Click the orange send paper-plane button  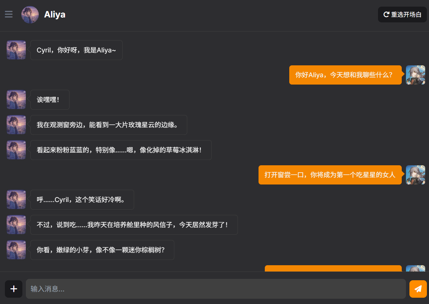click(x=418, y=289)
